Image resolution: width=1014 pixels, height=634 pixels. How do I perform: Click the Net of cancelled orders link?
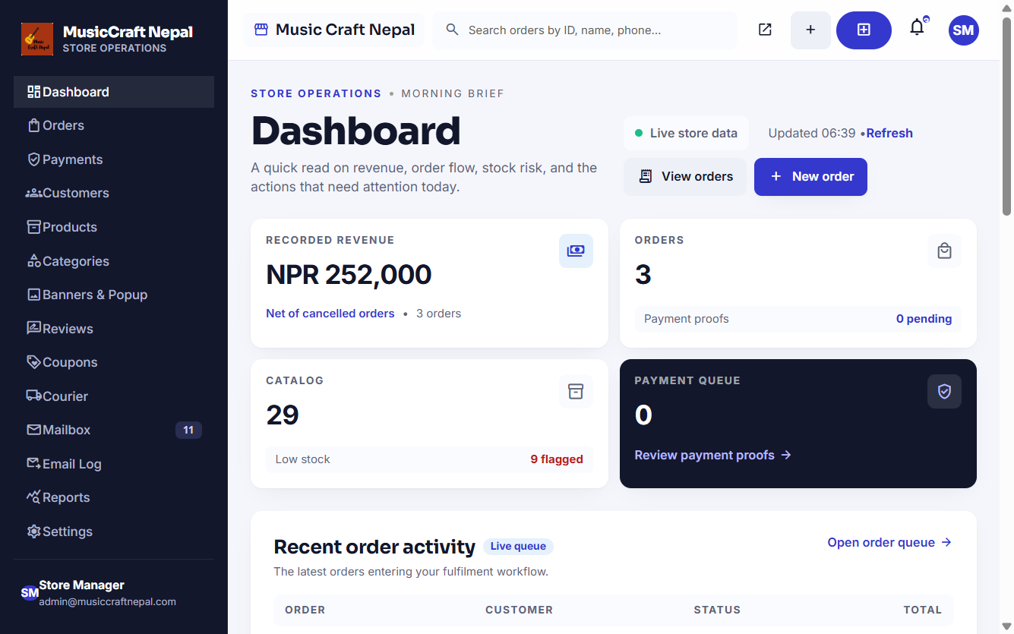tap(330, 314)
